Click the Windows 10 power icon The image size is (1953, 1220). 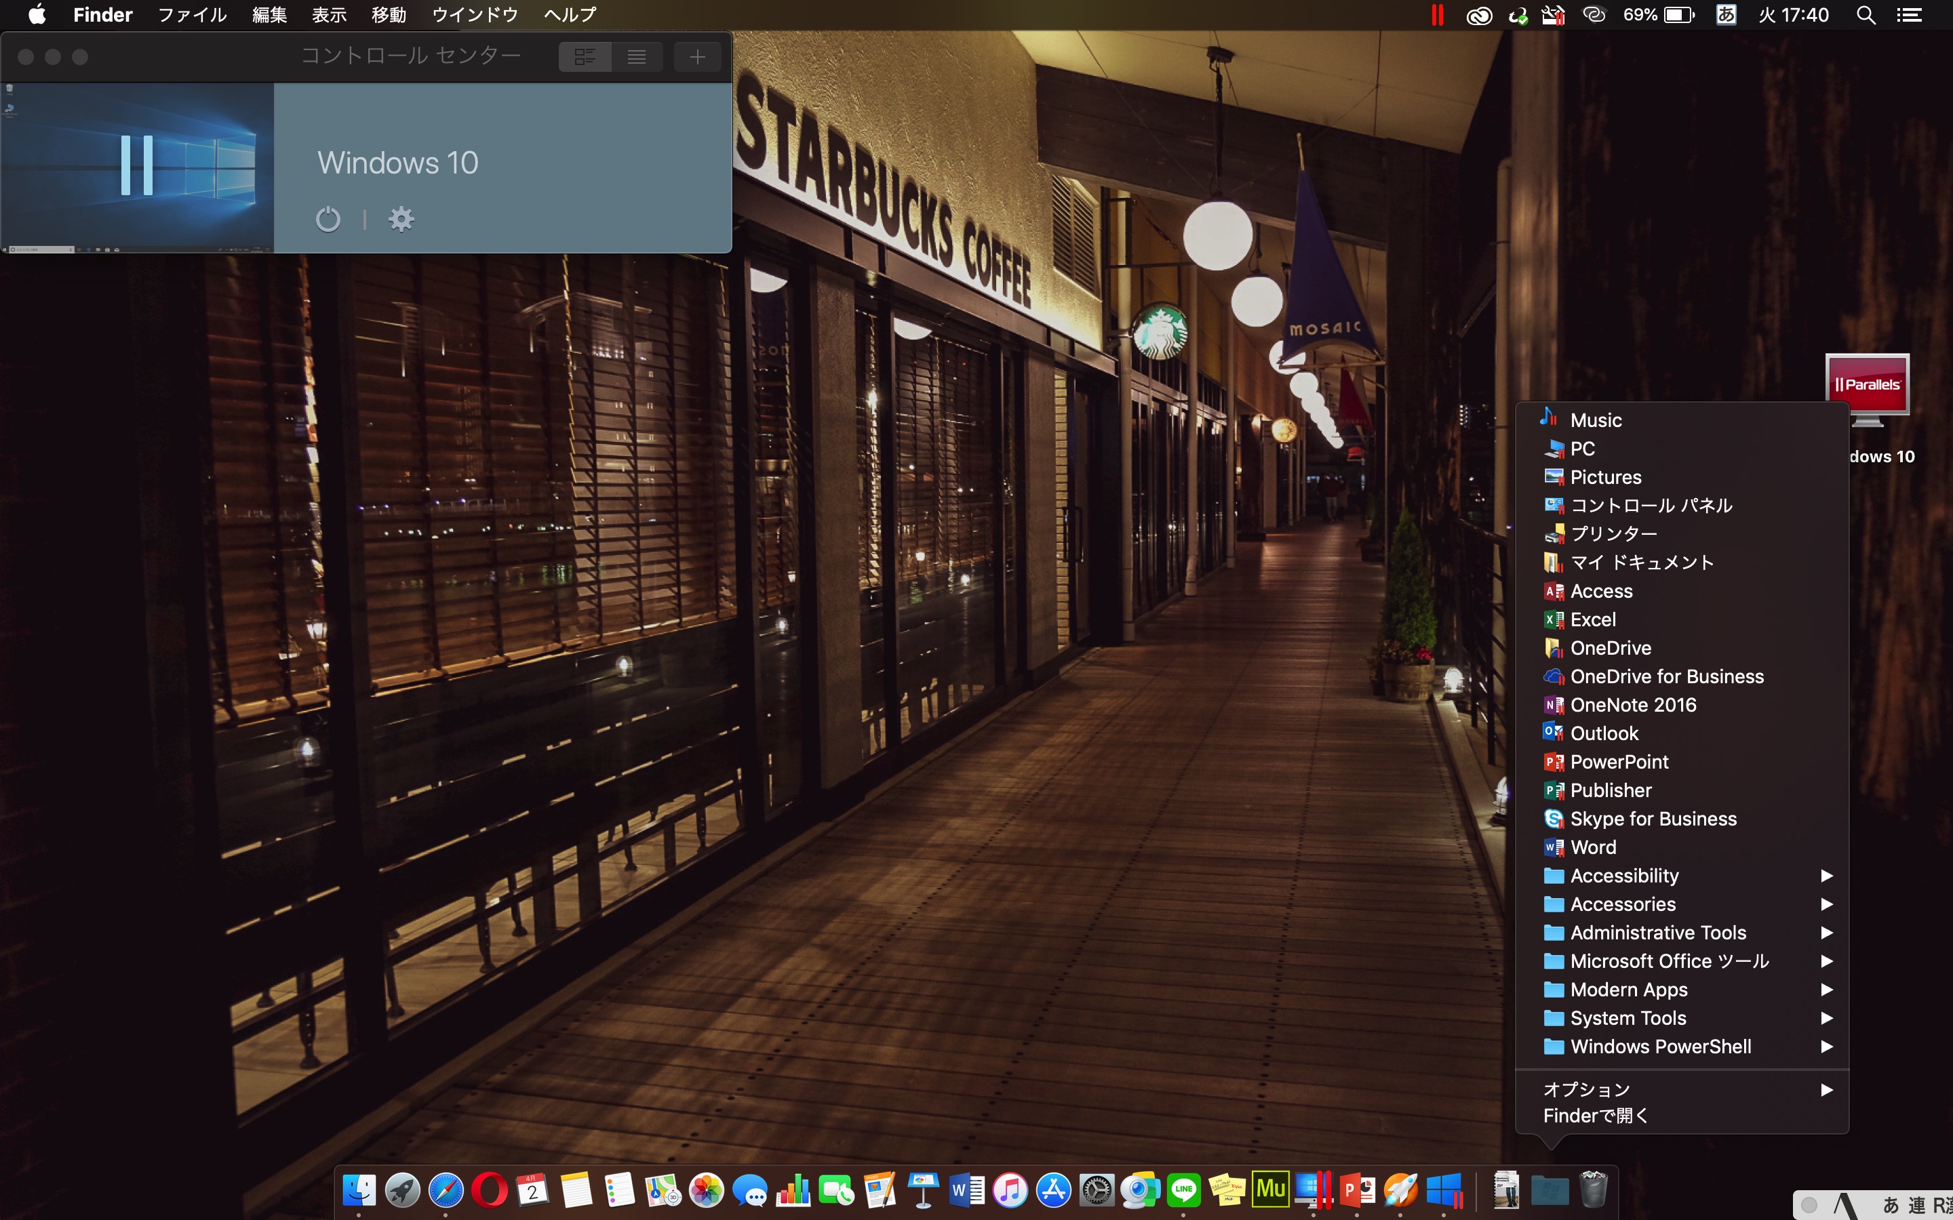click(328, 220)
